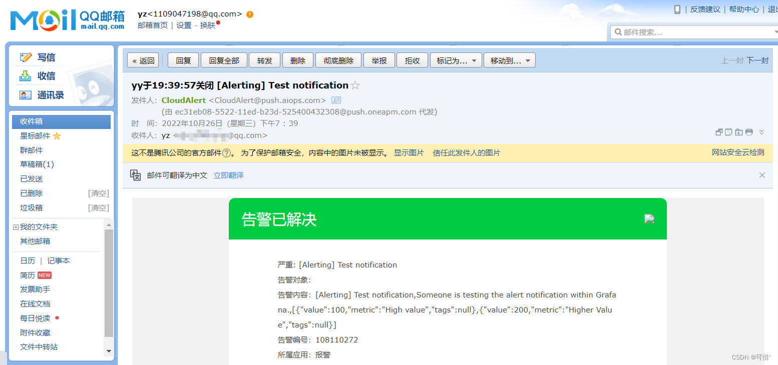Open 发票助手
The image size is (778, 365).
(x=35, y=289)
